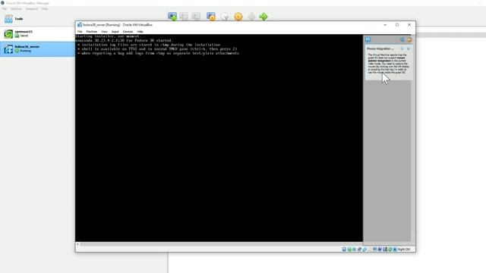The image size is (486, 273).
Task: Open File menu in VirtualBox Manager window
Action: pos(5,9)
